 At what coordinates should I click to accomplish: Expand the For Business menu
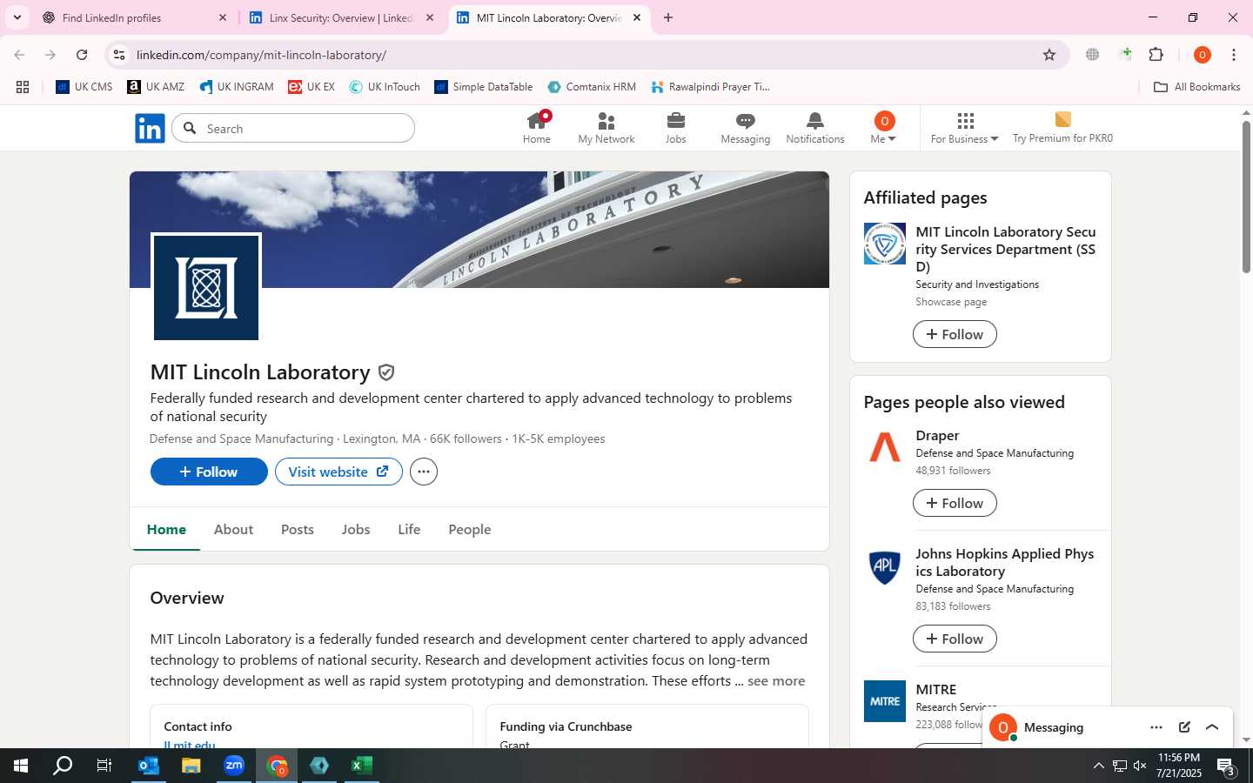964,128
